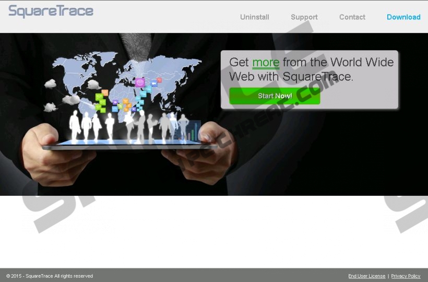Open the Contact page
Viewport: 428px width, 282px height.
[352, 17]
